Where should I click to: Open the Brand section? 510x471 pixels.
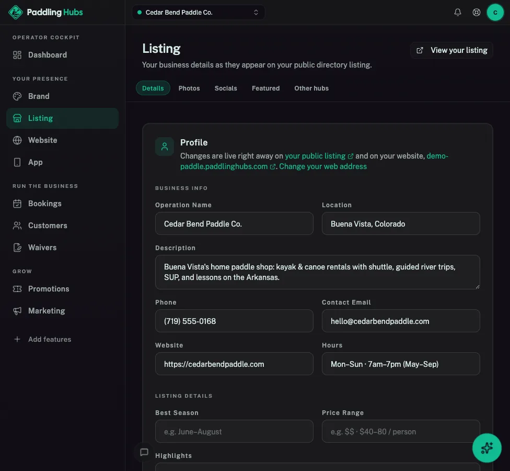pos(63,96)
